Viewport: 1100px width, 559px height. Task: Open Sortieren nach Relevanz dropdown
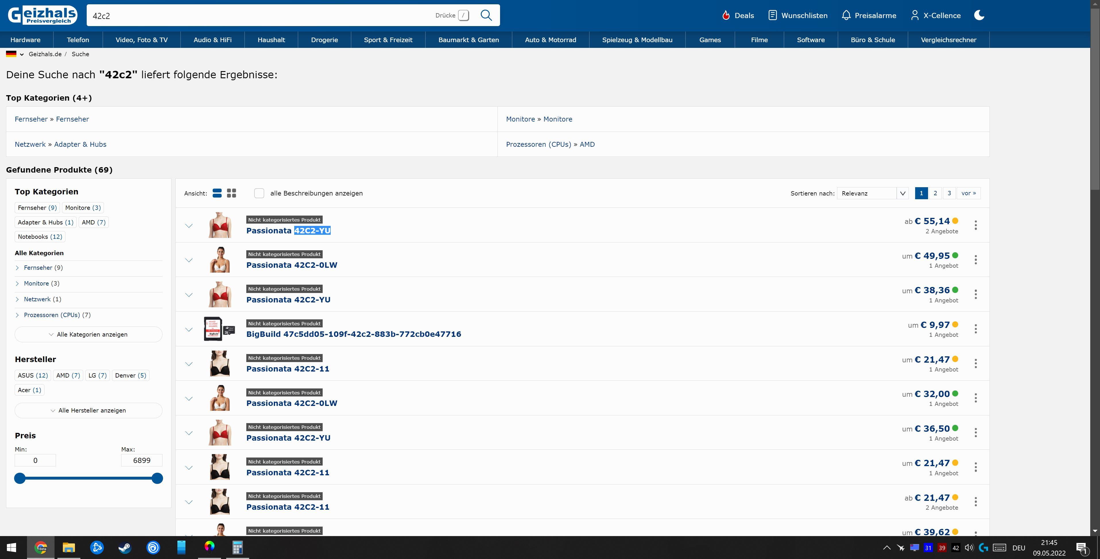[x=872, y=193]
